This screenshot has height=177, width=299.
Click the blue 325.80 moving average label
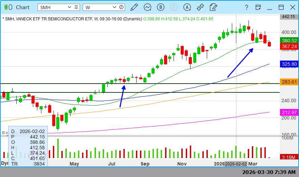(x=289, y=64)
